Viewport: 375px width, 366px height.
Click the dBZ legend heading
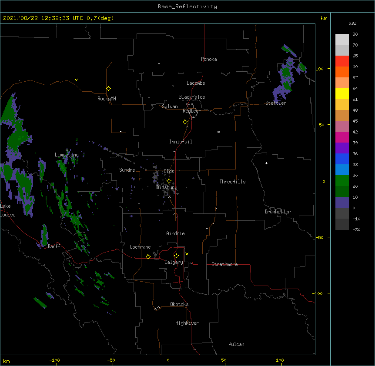[x=352, y=23]
